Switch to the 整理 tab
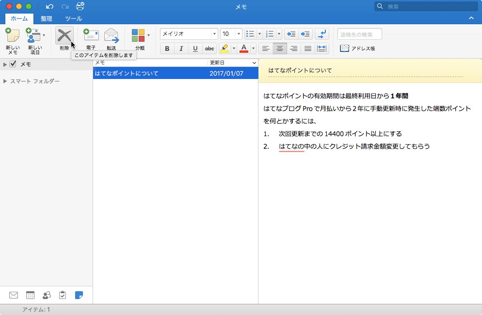Image resolution: width=482 pixels, height=315 pixels. [47, 18]
